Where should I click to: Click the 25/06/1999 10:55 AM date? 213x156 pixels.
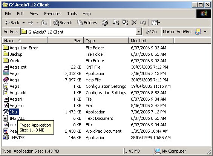point(151,138)
